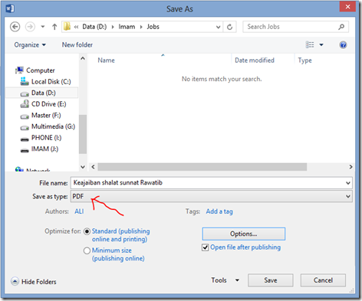Select Minimum size publishing online option
The image size is (362, 301).
87,250
